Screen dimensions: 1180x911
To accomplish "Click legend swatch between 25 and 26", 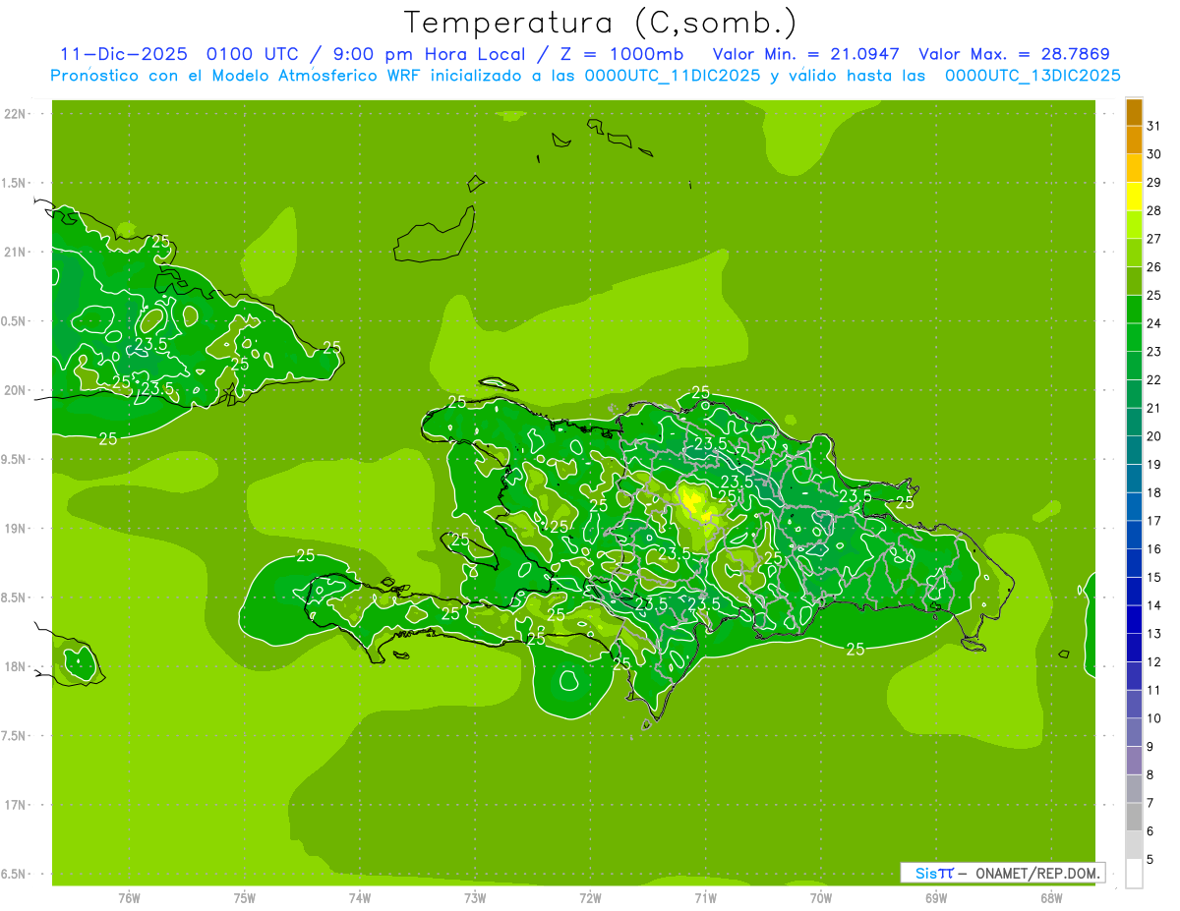I will [x=1134, y=281].
